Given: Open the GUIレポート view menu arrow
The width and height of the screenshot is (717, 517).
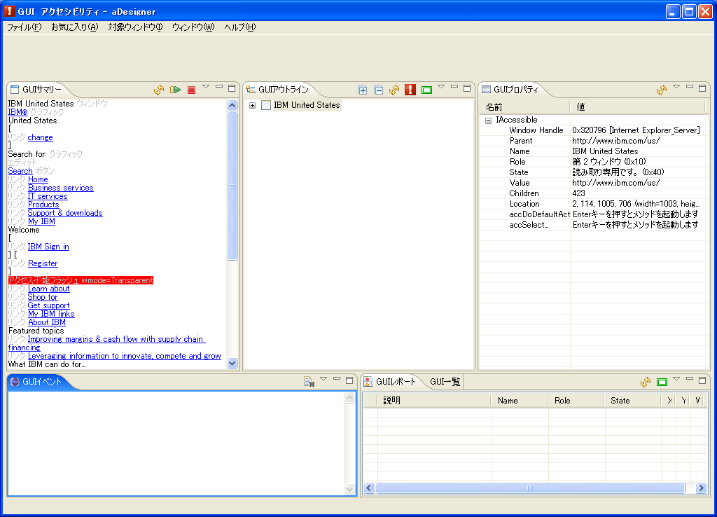Looking at the screenshot, I should coord(676,378).
